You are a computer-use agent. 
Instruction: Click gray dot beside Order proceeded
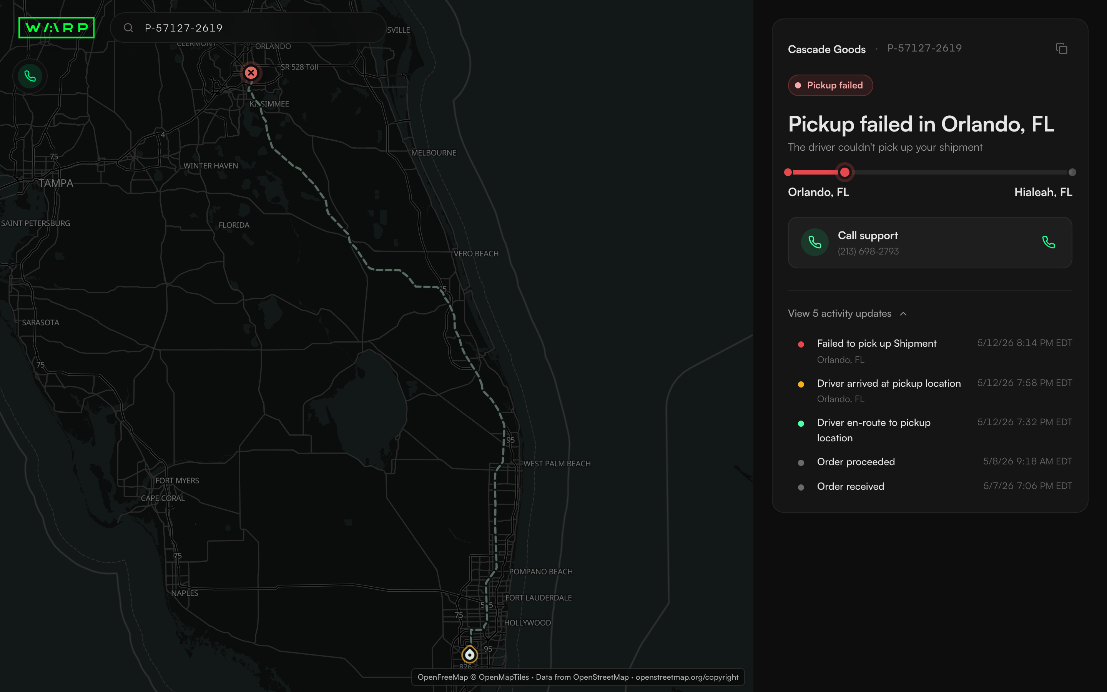click(801, 463)
